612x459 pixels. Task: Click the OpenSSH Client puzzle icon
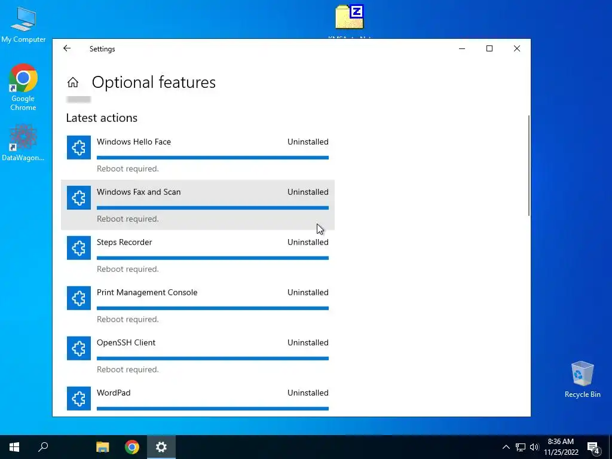tap(79, 348)
